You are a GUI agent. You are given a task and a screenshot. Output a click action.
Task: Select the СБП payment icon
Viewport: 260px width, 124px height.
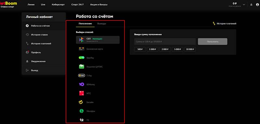[82, 40]
